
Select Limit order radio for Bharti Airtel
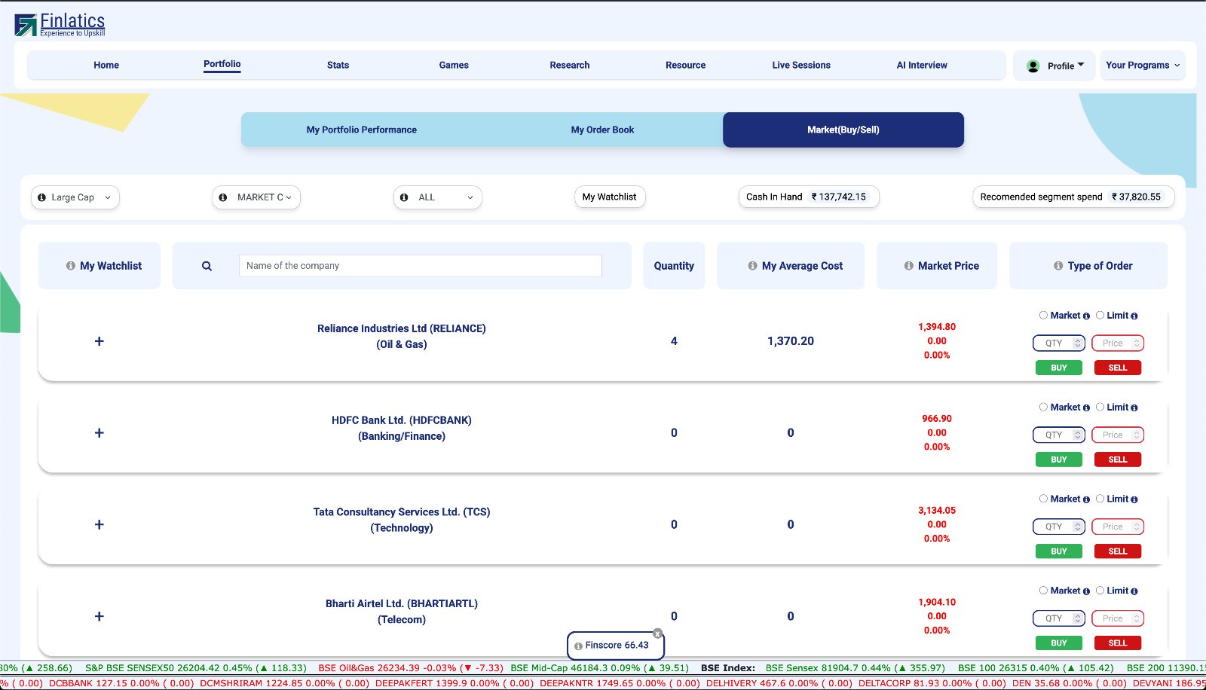(x=1100, y=591)
